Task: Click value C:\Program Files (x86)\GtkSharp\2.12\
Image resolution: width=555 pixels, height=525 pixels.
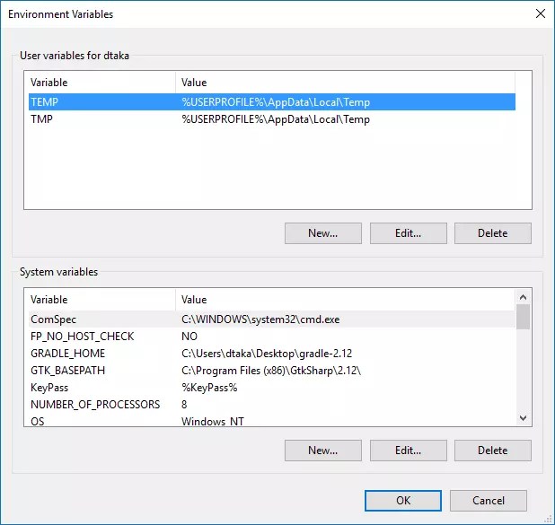Action: click(271, 371)
